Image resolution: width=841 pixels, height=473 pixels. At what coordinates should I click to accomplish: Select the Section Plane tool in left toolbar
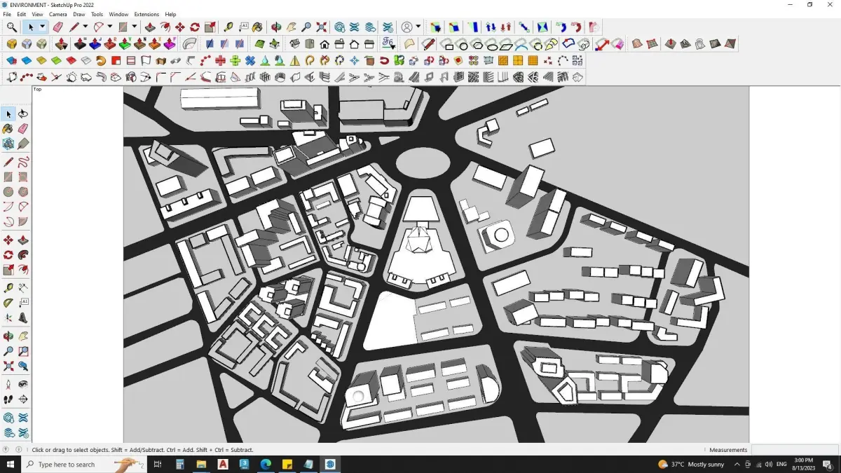click(x=23, y=399)
